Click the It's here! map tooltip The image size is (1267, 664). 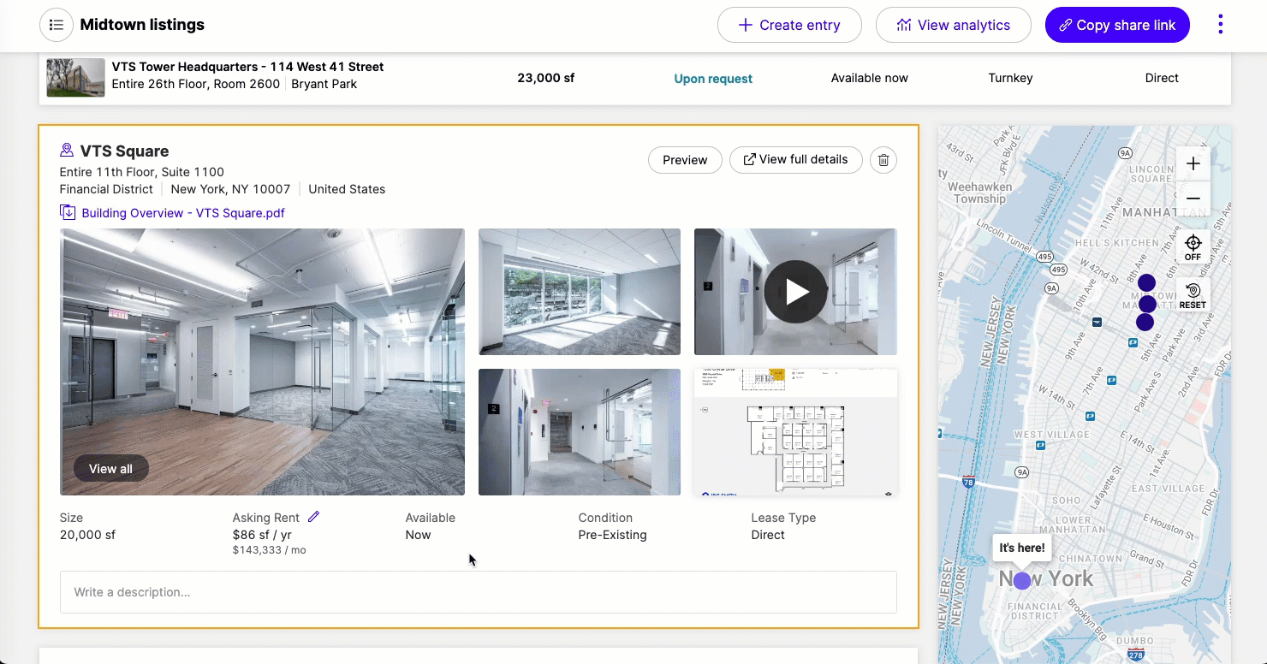point(1022,548)
